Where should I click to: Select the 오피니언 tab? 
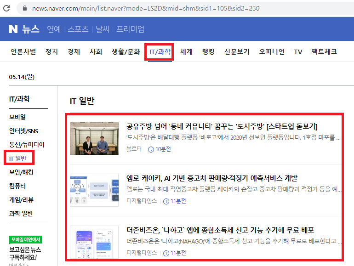click(272, 51)
